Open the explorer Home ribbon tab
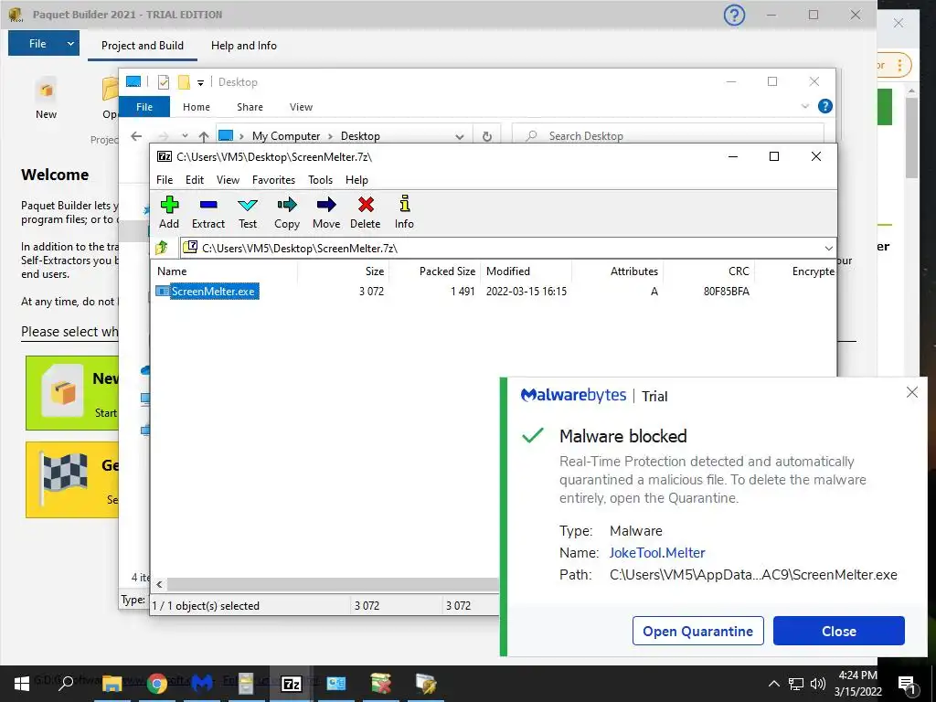This screenshot has width=936, height=702. [x=196, y=107]
